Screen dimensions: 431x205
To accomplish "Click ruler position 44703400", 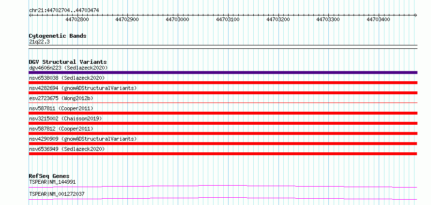I will click(x=379, y=20).
